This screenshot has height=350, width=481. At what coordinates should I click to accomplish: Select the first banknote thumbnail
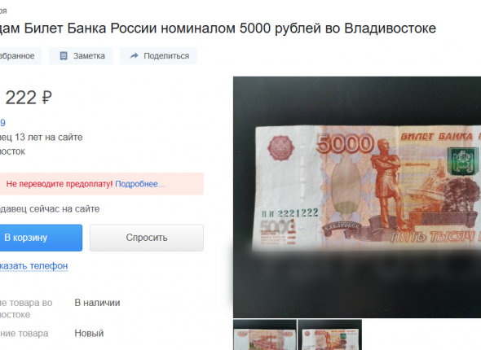point(265,335)
